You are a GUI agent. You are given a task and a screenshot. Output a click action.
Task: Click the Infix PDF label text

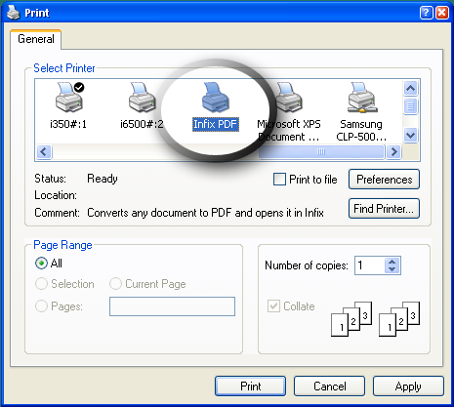pyautogui.click(x=216, y=124)
